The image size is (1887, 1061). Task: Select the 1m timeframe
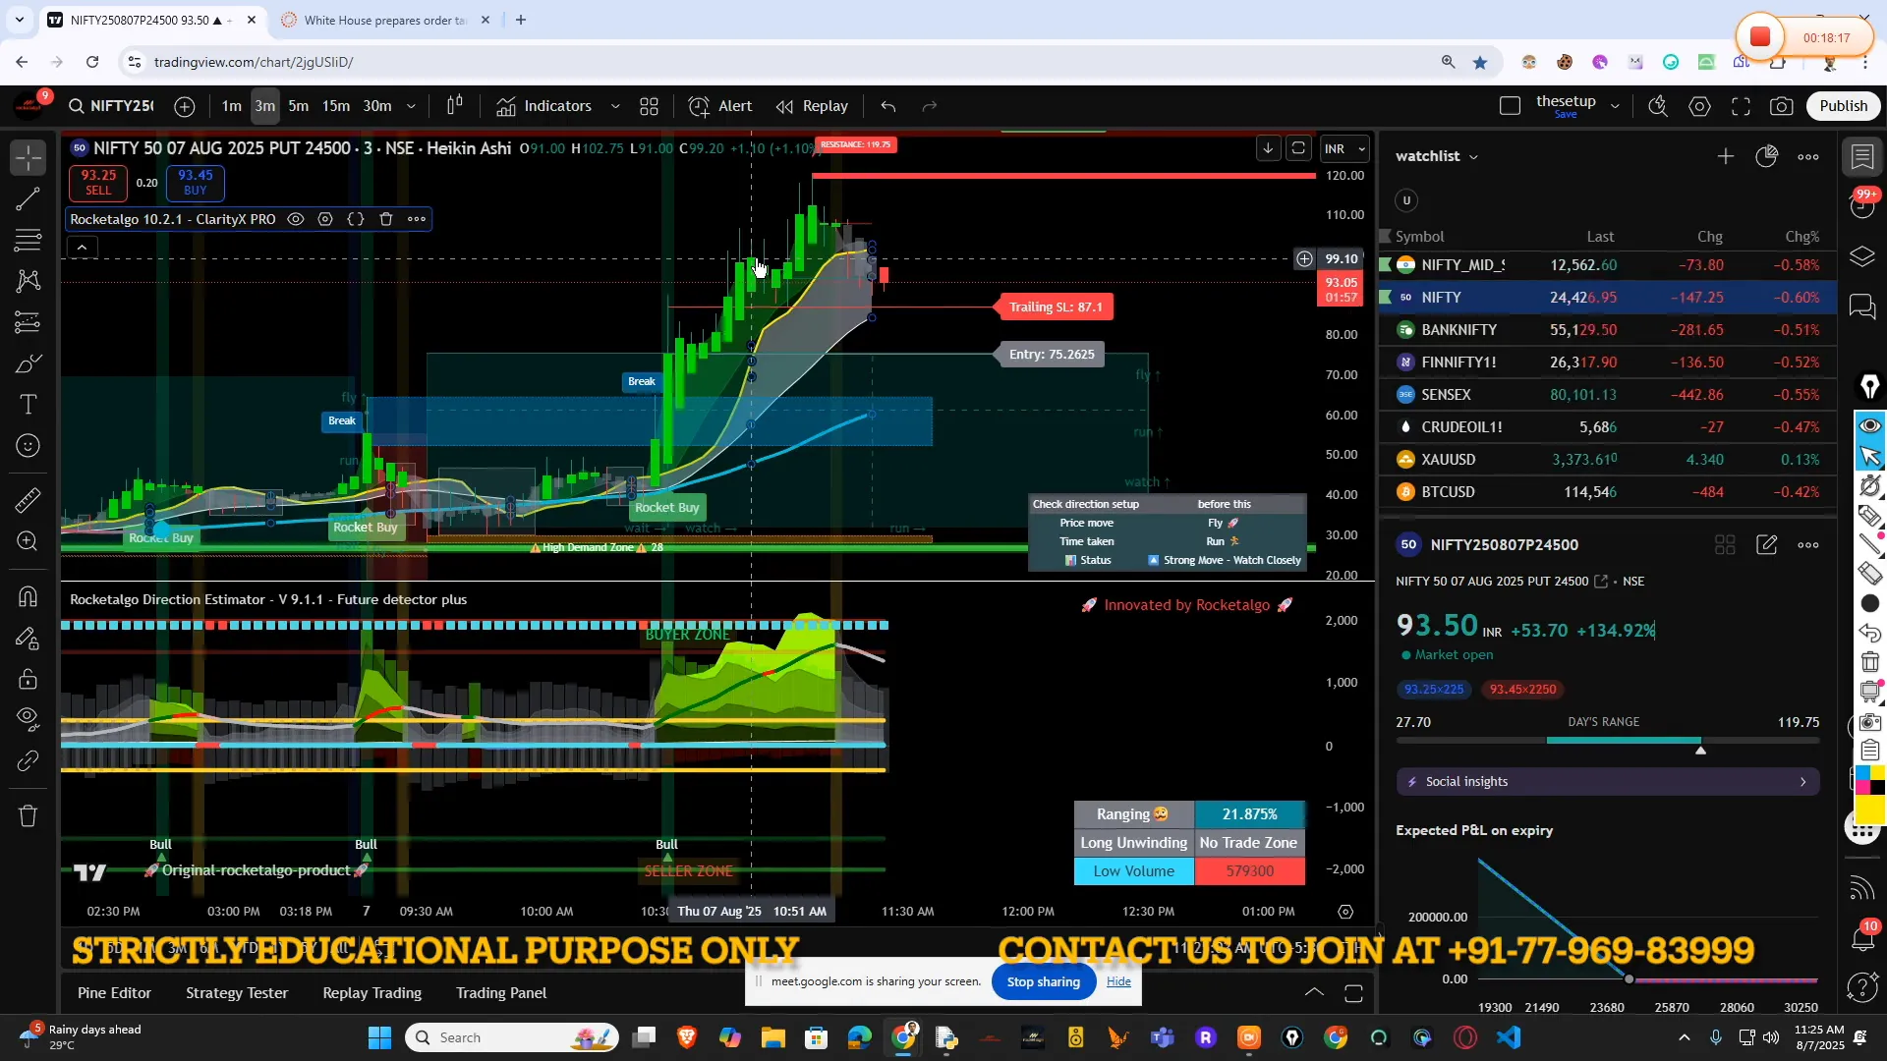click(231, 106)
